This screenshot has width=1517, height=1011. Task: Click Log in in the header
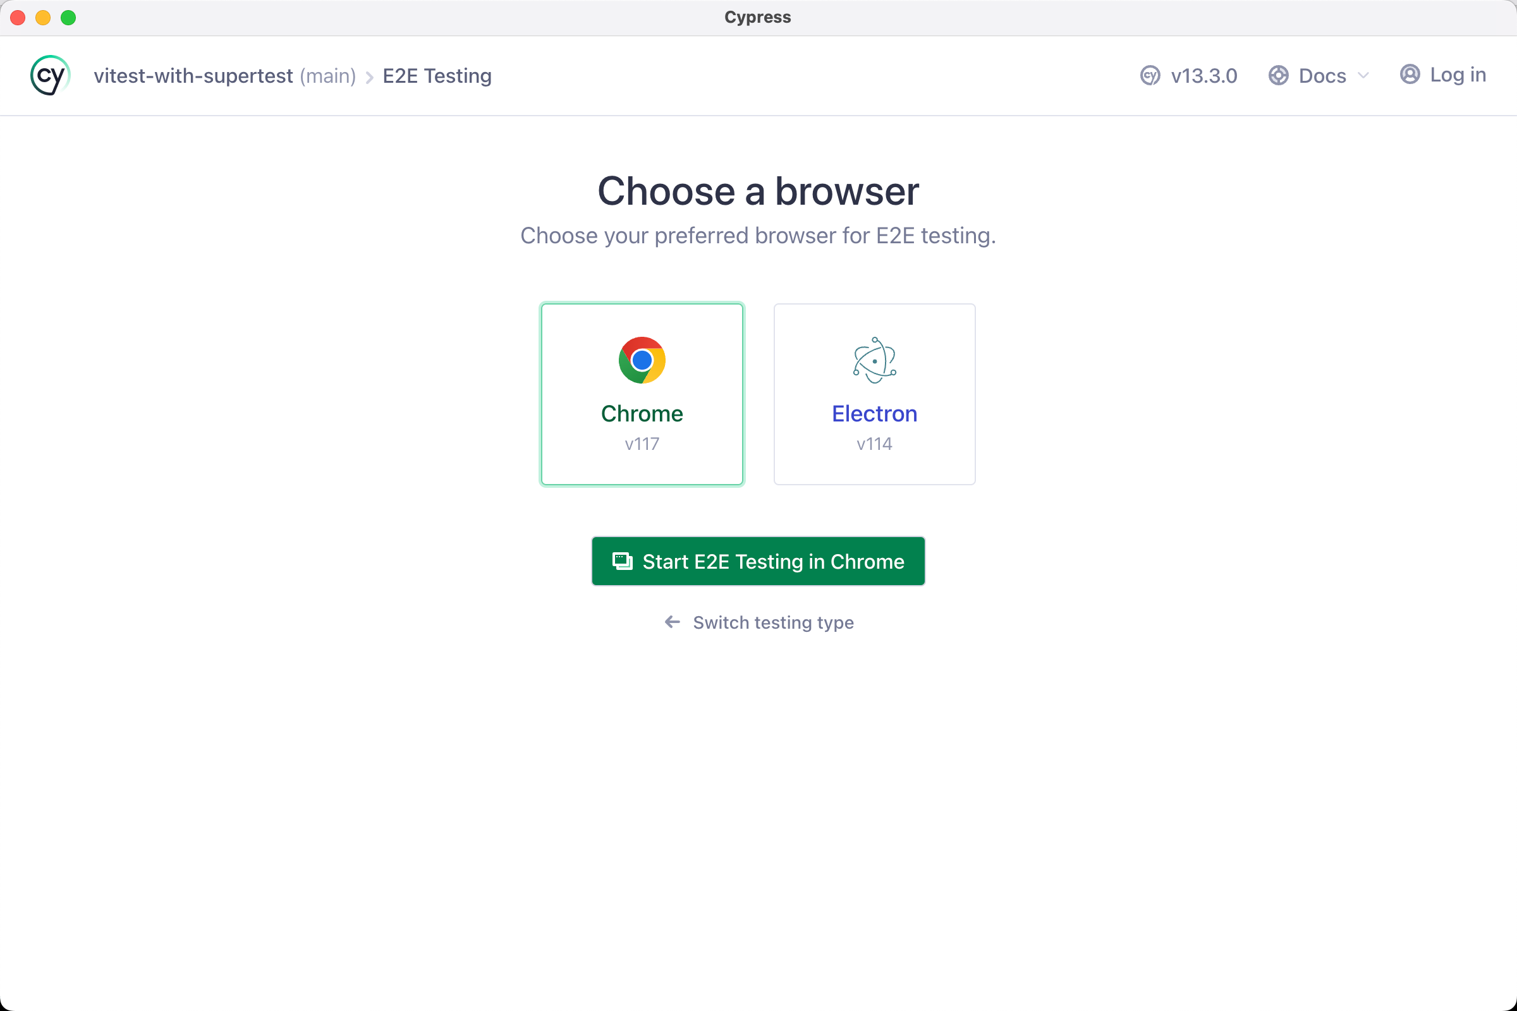coord(1443,75)
